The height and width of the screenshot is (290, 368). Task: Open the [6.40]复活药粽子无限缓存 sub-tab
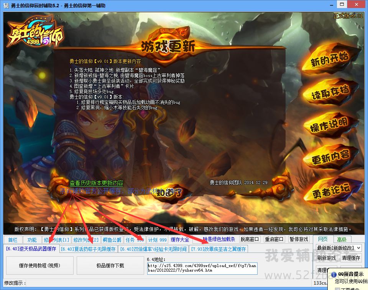click(x=88, y=249)
